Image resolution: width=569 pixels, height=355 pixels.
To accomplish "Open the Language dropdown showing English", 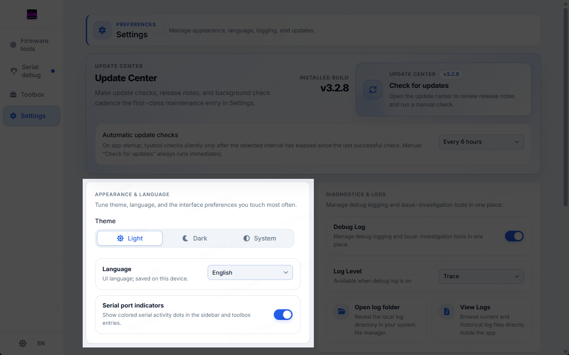I will [250, 272].
